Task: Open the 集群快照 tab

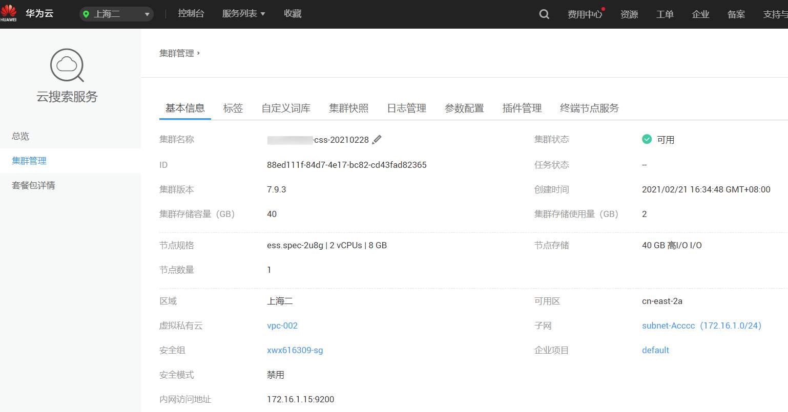Action: [x=348, y=108]
